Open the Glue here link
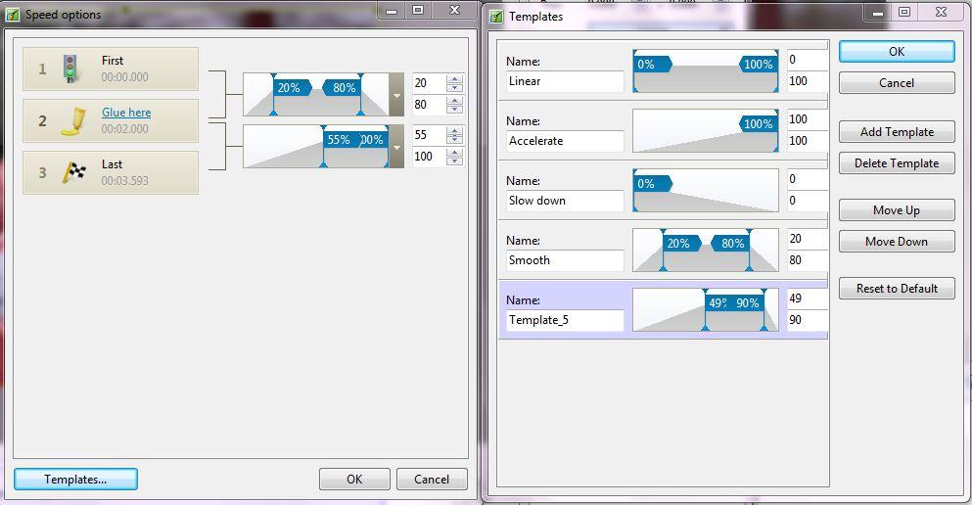This screenshot has height=505, width=972. pyautogui.click(x=126, y=113)
